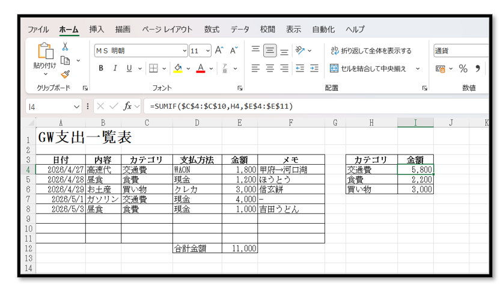Screen dimensions: 500x288
Task: Click the select-all corner triangle
Action: pyautogui.click(x=31, y=123)
